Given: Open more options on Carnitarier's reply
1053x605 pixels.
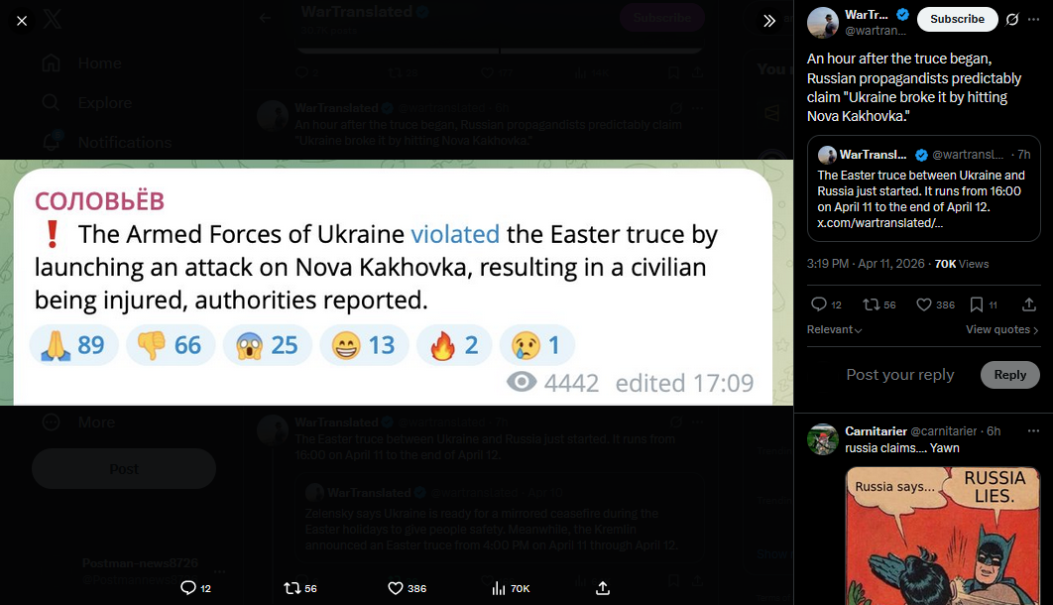Looking at the screenshot, I should (x=1033, y=431).
